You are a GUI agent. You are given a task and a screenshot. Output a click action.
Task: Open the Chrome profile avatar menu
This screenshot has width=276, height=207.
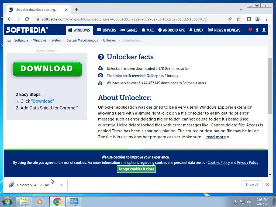[257, 19]
